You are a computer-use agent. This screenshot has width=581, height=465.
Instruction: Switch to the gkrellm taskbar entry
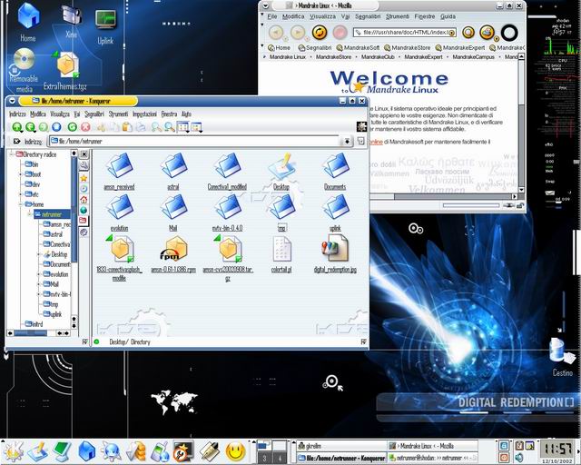click(341, 446)
